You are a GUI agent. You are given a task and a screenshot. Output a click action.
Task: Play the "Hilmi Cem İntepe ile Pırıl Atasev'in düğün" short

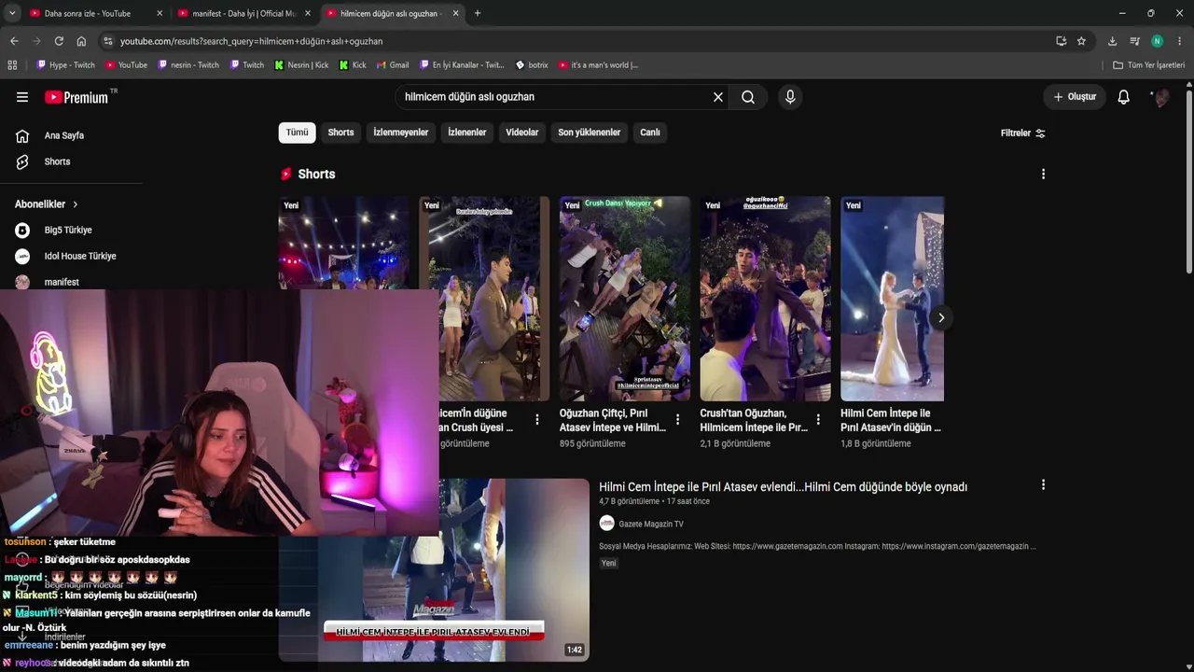coord(892,299)
